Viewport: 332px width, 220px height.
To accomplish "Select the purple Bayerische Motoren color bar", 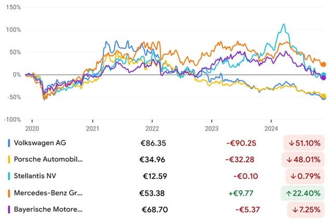I will point(9,210).
